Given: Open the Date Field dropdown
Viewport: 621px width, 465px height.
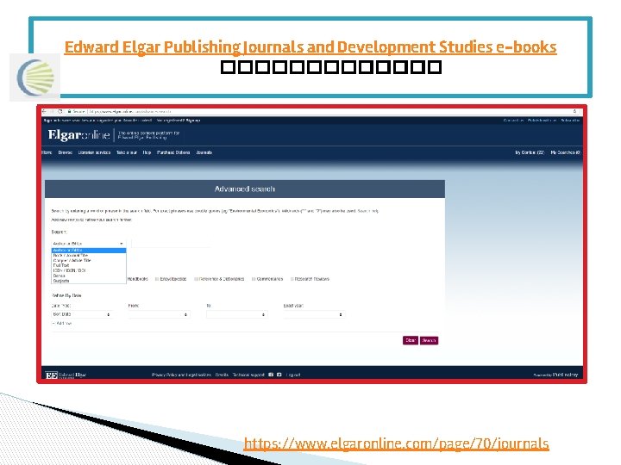Looking at the screenshot, I should 82,314.
